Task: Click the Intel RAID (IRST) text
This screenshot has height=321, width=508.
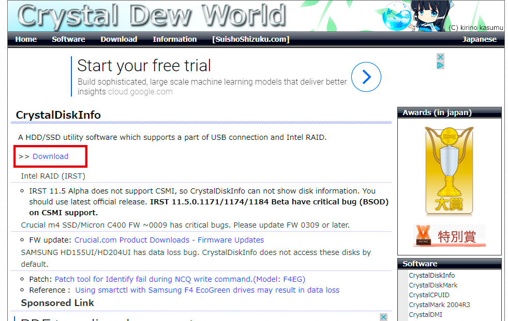Action: [x=53, y=176]
